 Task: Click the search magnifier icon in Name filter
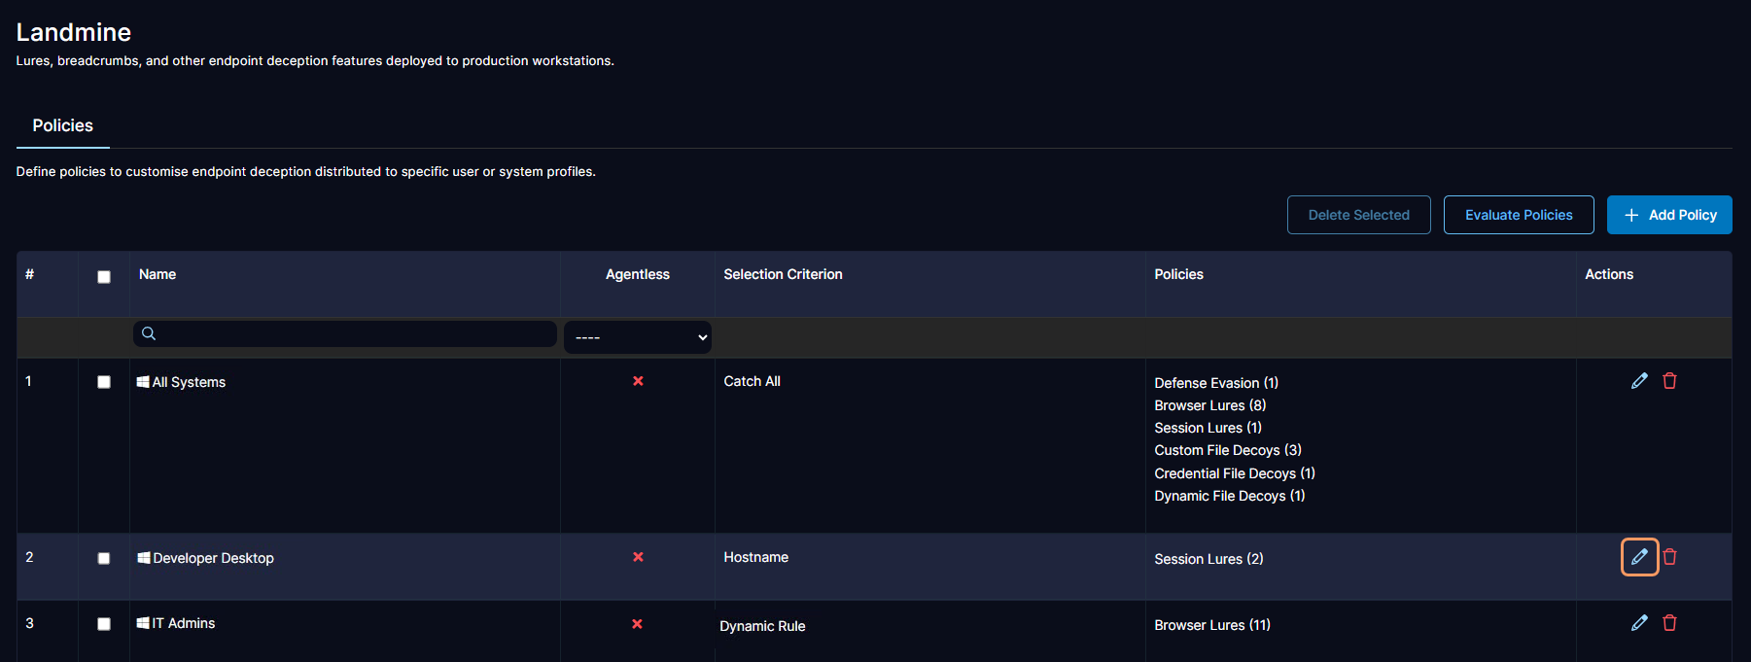coord(149,334)
